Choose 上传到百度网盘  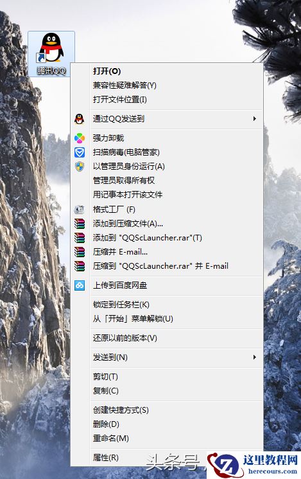[167, 285]
